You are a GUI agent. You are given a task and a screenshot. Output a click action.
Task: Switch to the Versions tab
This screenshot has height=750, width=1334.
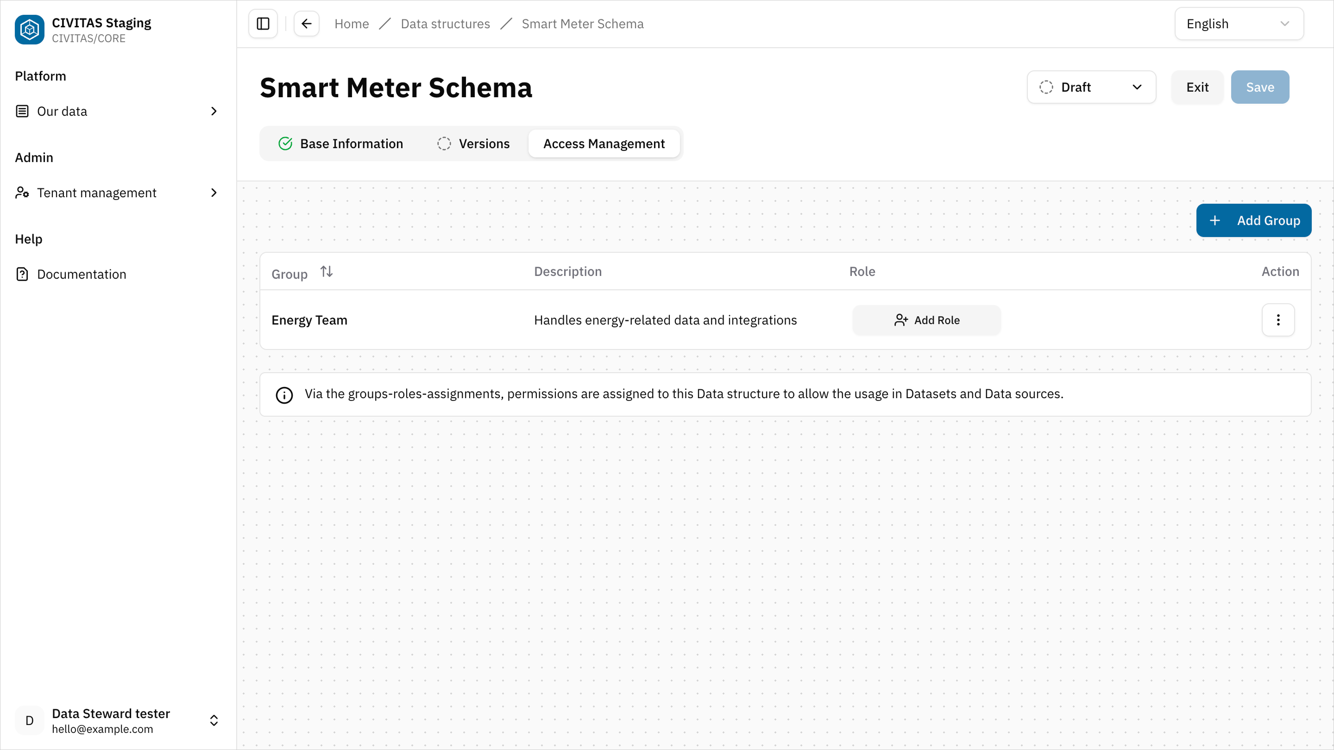(473, 144)
